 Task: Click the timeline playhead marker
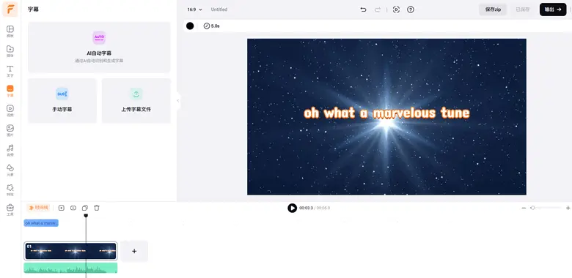tap(86, 216)
